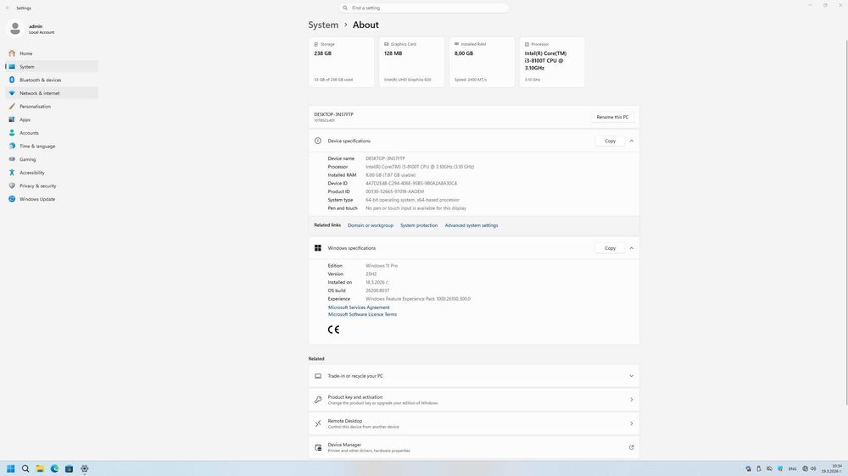Open Microsoft Software Licence Terms link

pos(362,314)
